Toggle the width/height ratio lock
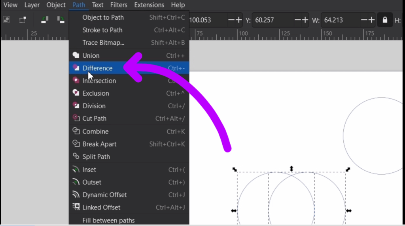405x226 pixels. (385, 20)
